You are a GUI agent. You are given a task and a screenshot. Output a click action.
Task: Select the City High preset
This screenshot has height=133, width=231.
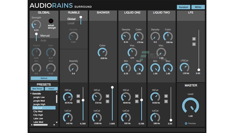pyautogui.click(x=38, y=115)
